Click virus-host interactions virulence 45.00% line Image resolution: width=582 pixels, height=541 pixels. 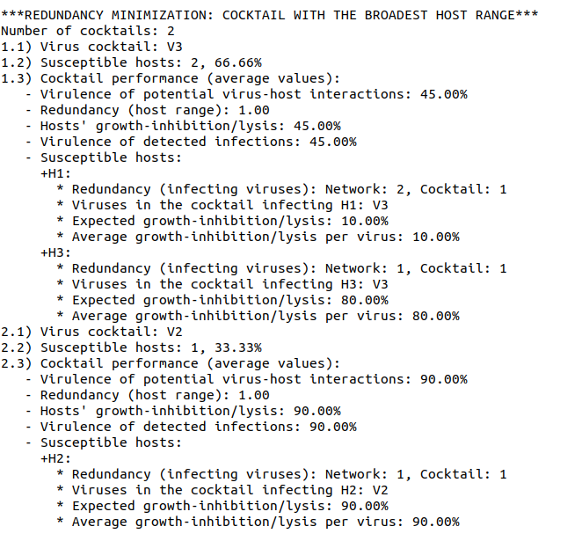click(x=253, y=94)
